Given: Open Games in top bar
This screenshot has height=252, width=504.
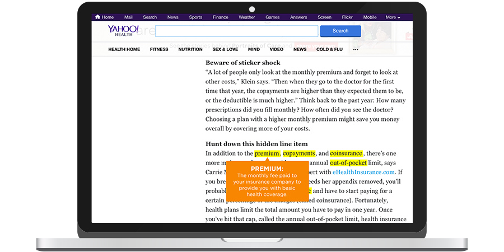Looking at the screenshot, I should pyautogui.click(x=272, y=17).
